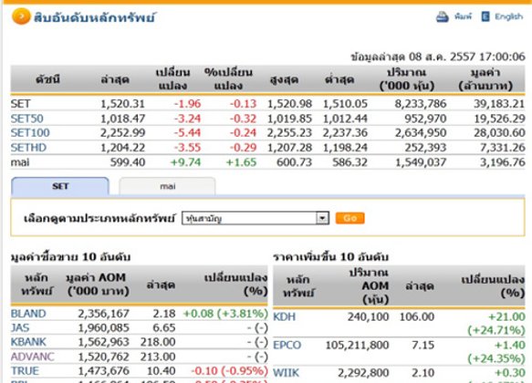Screen dimensions: 532x383
Task: Open the English version link
Action: click(x=508, y=16)
